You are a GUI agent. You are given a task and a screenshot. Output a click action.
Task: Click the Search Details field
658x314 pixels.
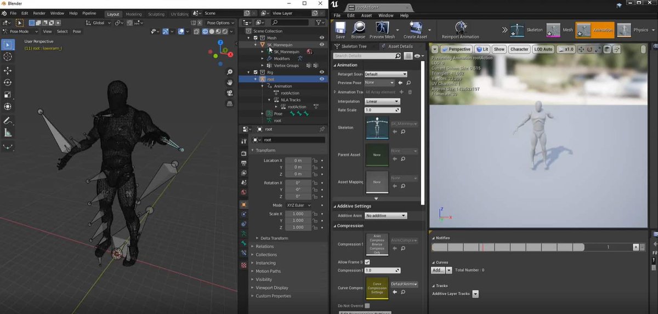click(x=367, y=56)
